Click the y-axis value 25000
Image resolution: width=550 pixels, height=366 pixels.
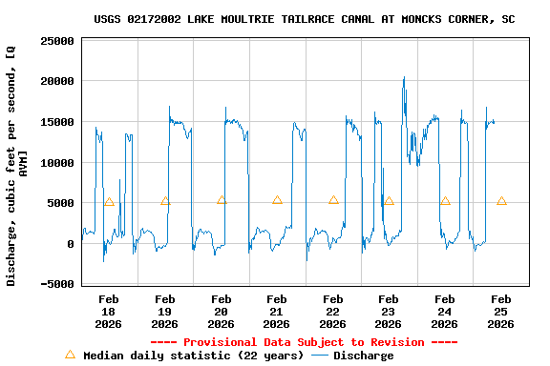coord(57,41)
